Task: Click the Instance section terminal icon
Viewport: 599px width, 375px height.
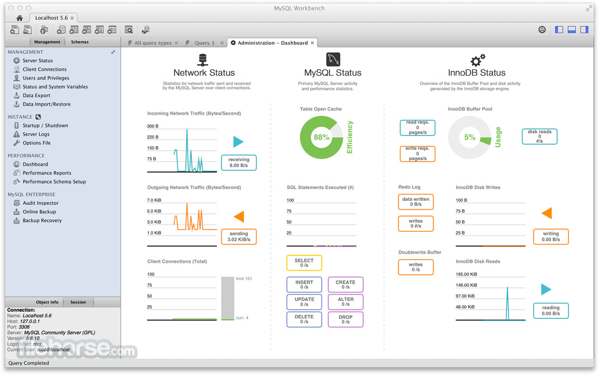Action: tap(38, 117)
